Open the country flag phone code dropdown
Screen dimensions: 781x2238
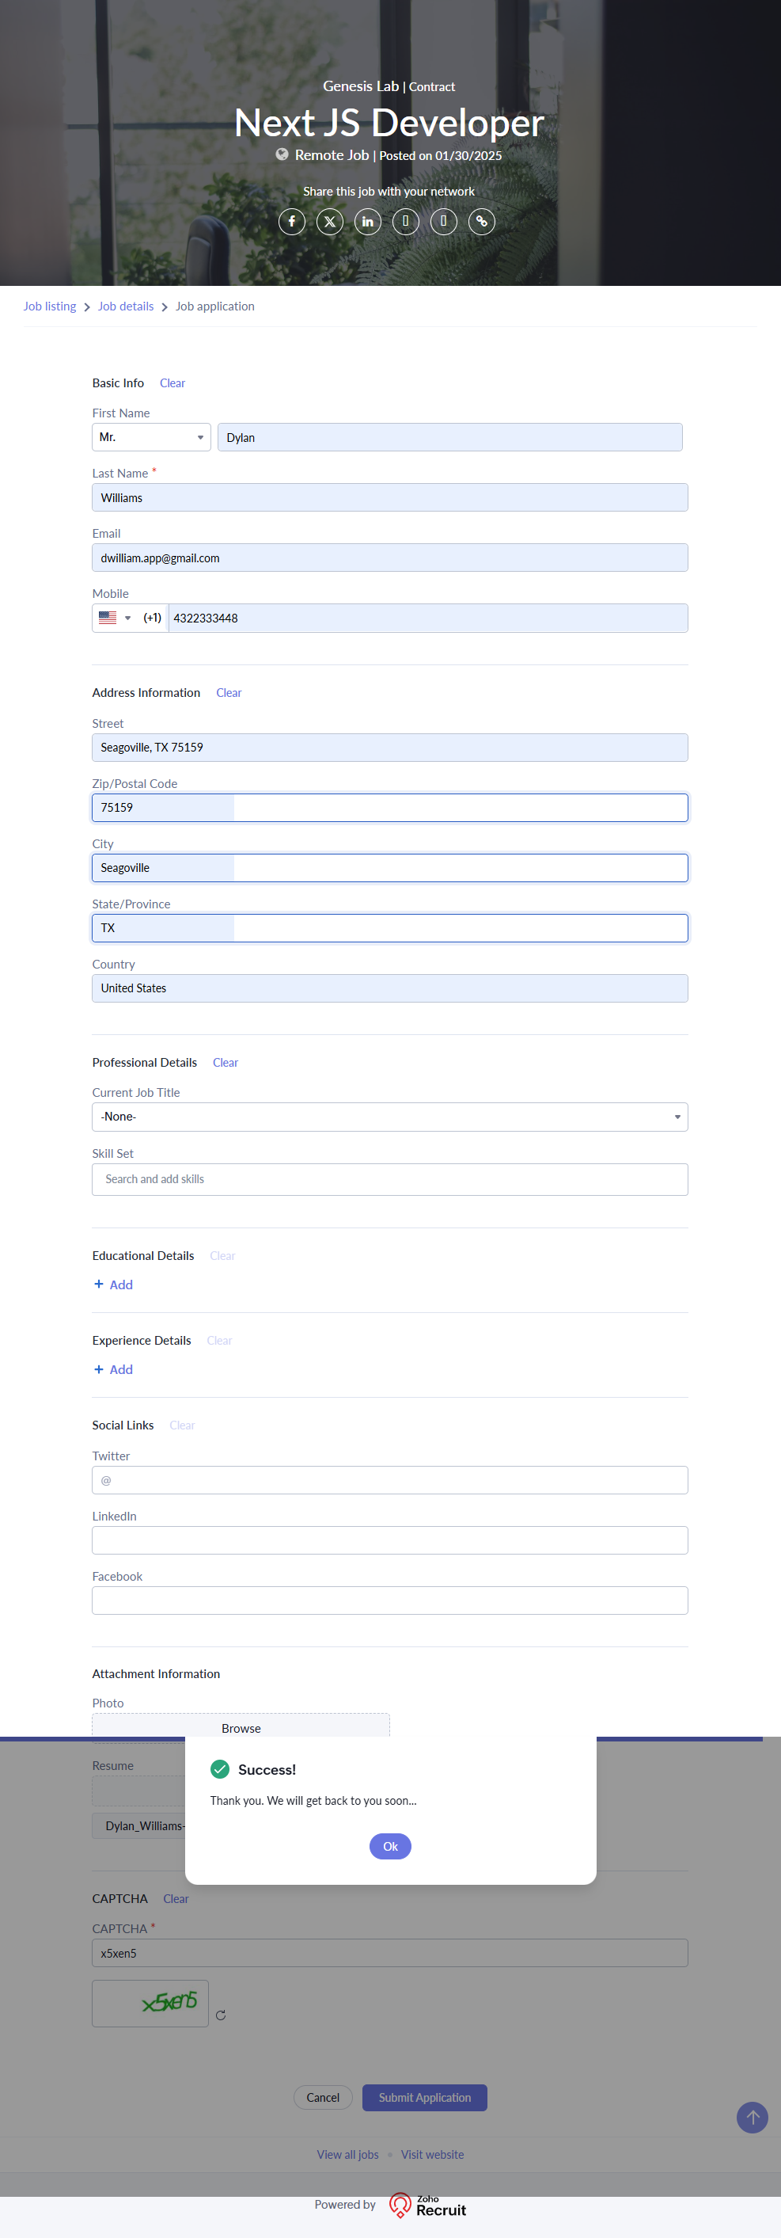coord(115,618)
